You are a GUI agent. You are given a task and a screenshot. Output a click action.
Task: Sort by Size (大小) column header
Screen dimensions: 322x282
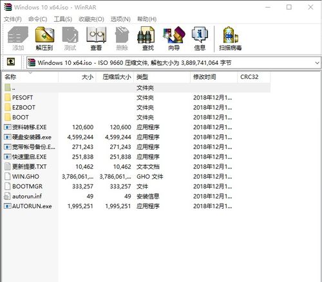click(x=77, y=77)
